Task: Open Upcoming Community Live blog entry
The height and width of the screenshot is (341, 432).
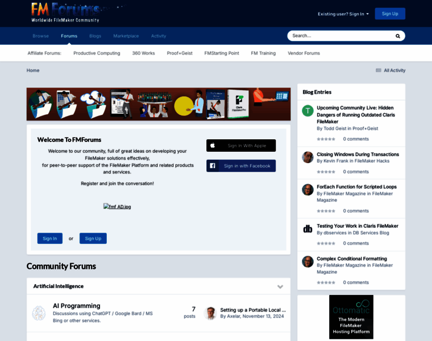Action: pos(356,115)
